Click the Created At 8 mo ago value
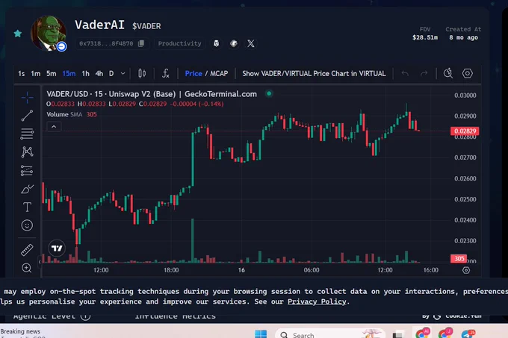The height and width of the screenshot is (338, 508). (x=463, y=37)
